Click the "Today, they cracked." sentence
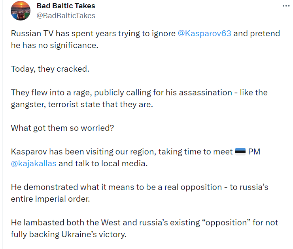Image resolution: width=293 pixels, height=249 pixels. click(x=50, y=69)
